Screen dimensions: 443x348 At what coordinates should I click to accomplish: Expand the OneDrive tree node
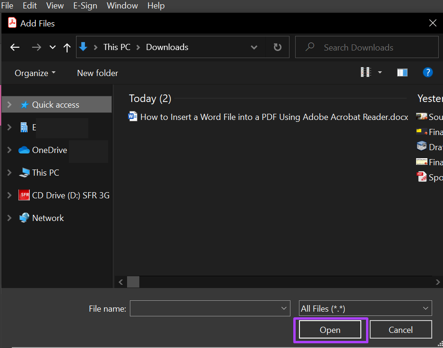tap(9, 150)
